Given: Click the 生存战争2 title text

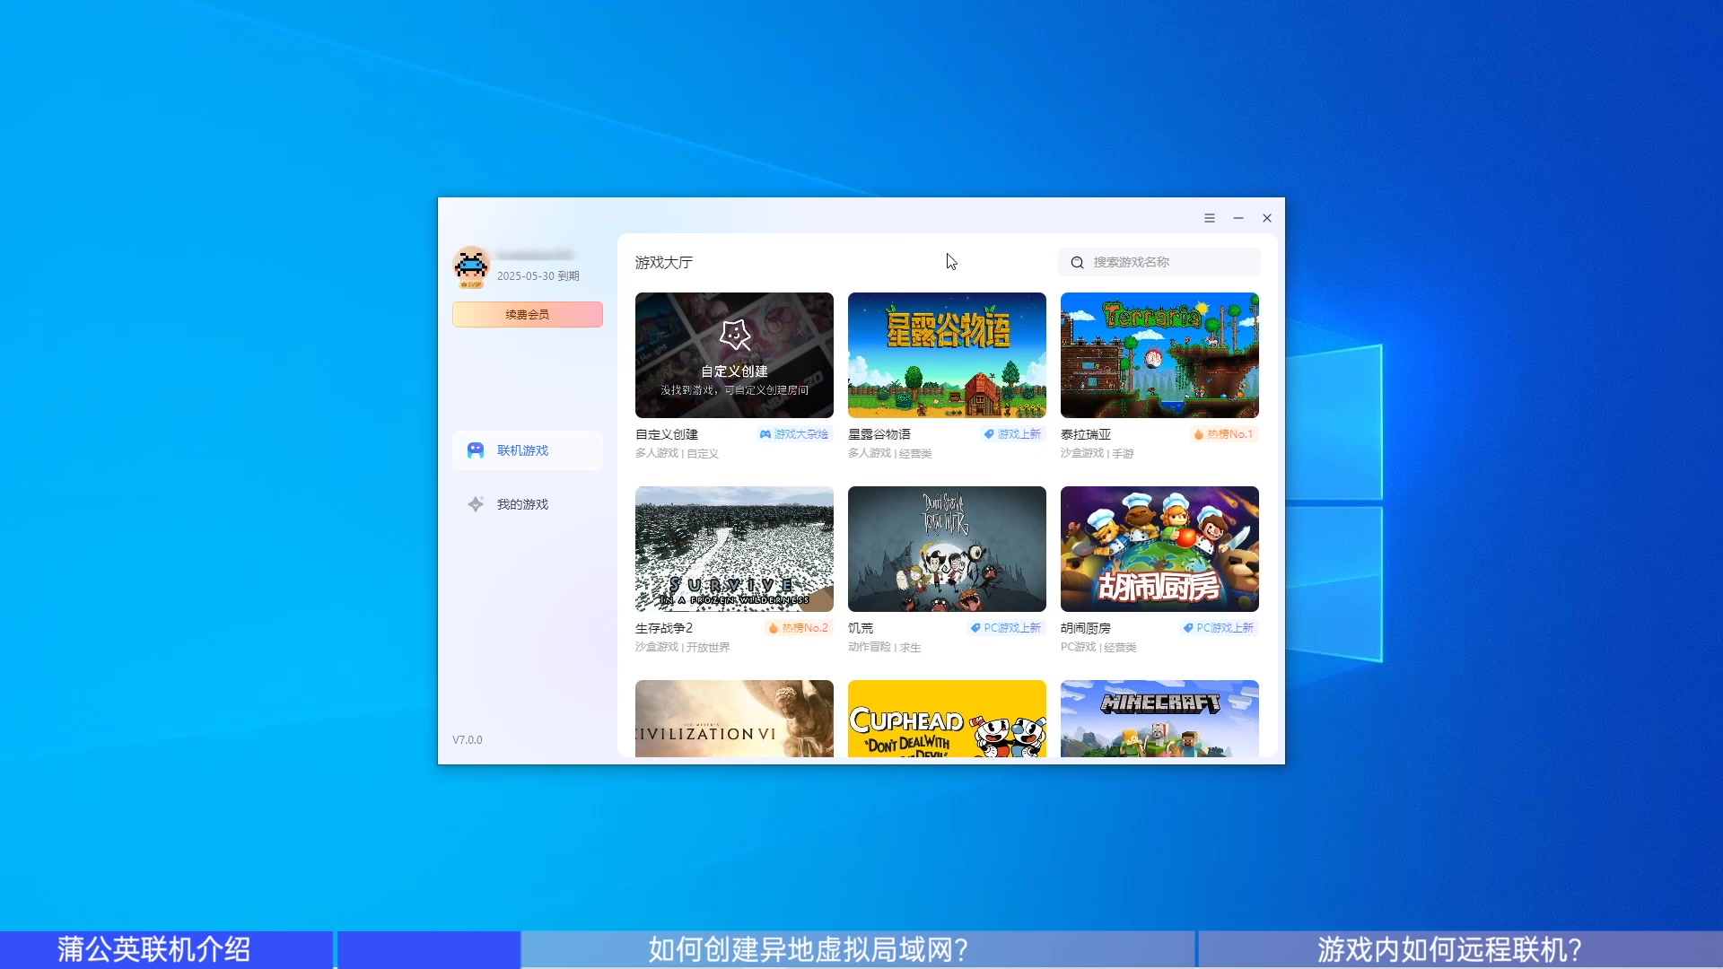Looking at the screenshot, I should 664,628.
